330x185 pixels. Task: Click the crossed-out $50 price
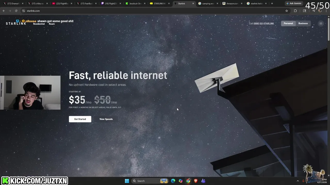coord(102,100)
